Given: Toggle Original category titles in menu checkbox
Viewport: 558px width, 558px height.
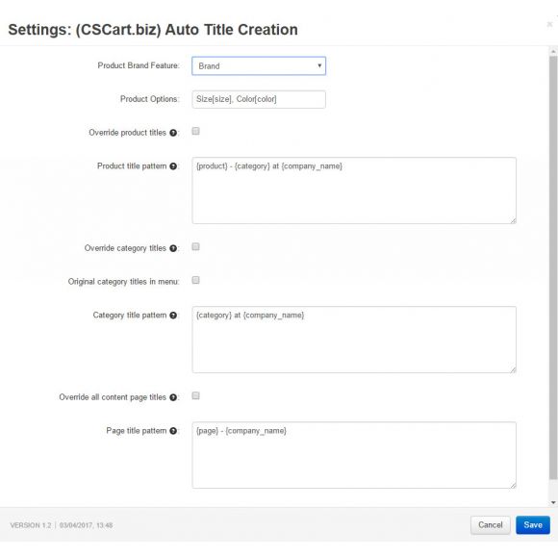Looking at the screenshot, I should click(195, 280).
